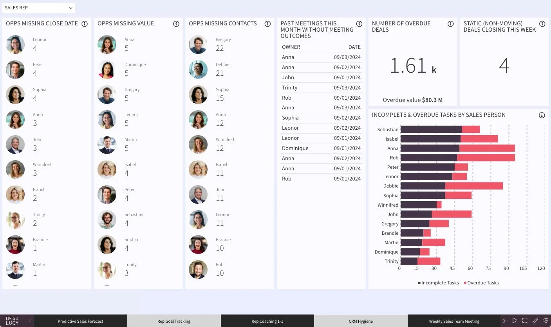Open the settings gear in bottom bar
This screenshot has width=551, height=327.
click(546, 320)
